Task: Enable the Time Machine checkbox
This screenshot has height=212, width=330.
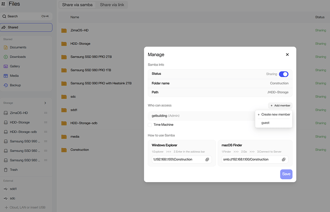Action: pyautogui.click(x=150, y=125)
